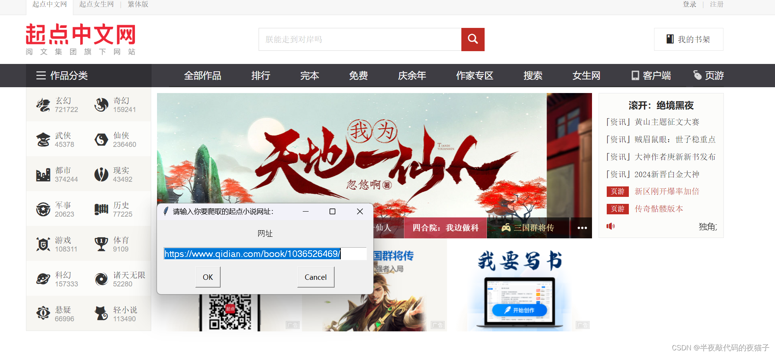This screenshot has width=775, height=355.
Task: Click the 注册 register link
Action: [x=716, y=4]
